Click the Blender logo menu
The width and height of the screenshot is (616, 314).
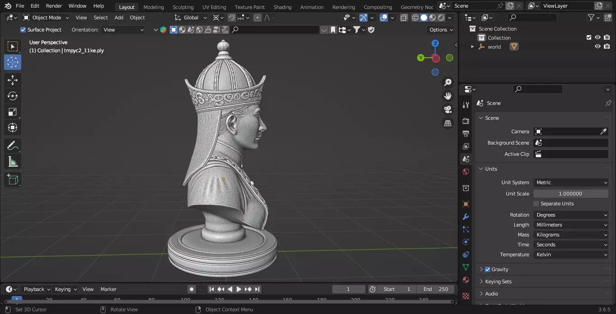8,6
